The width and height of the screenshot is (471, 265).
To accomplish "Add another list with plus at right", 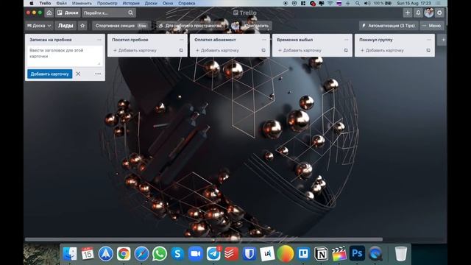I will [443, 40].
